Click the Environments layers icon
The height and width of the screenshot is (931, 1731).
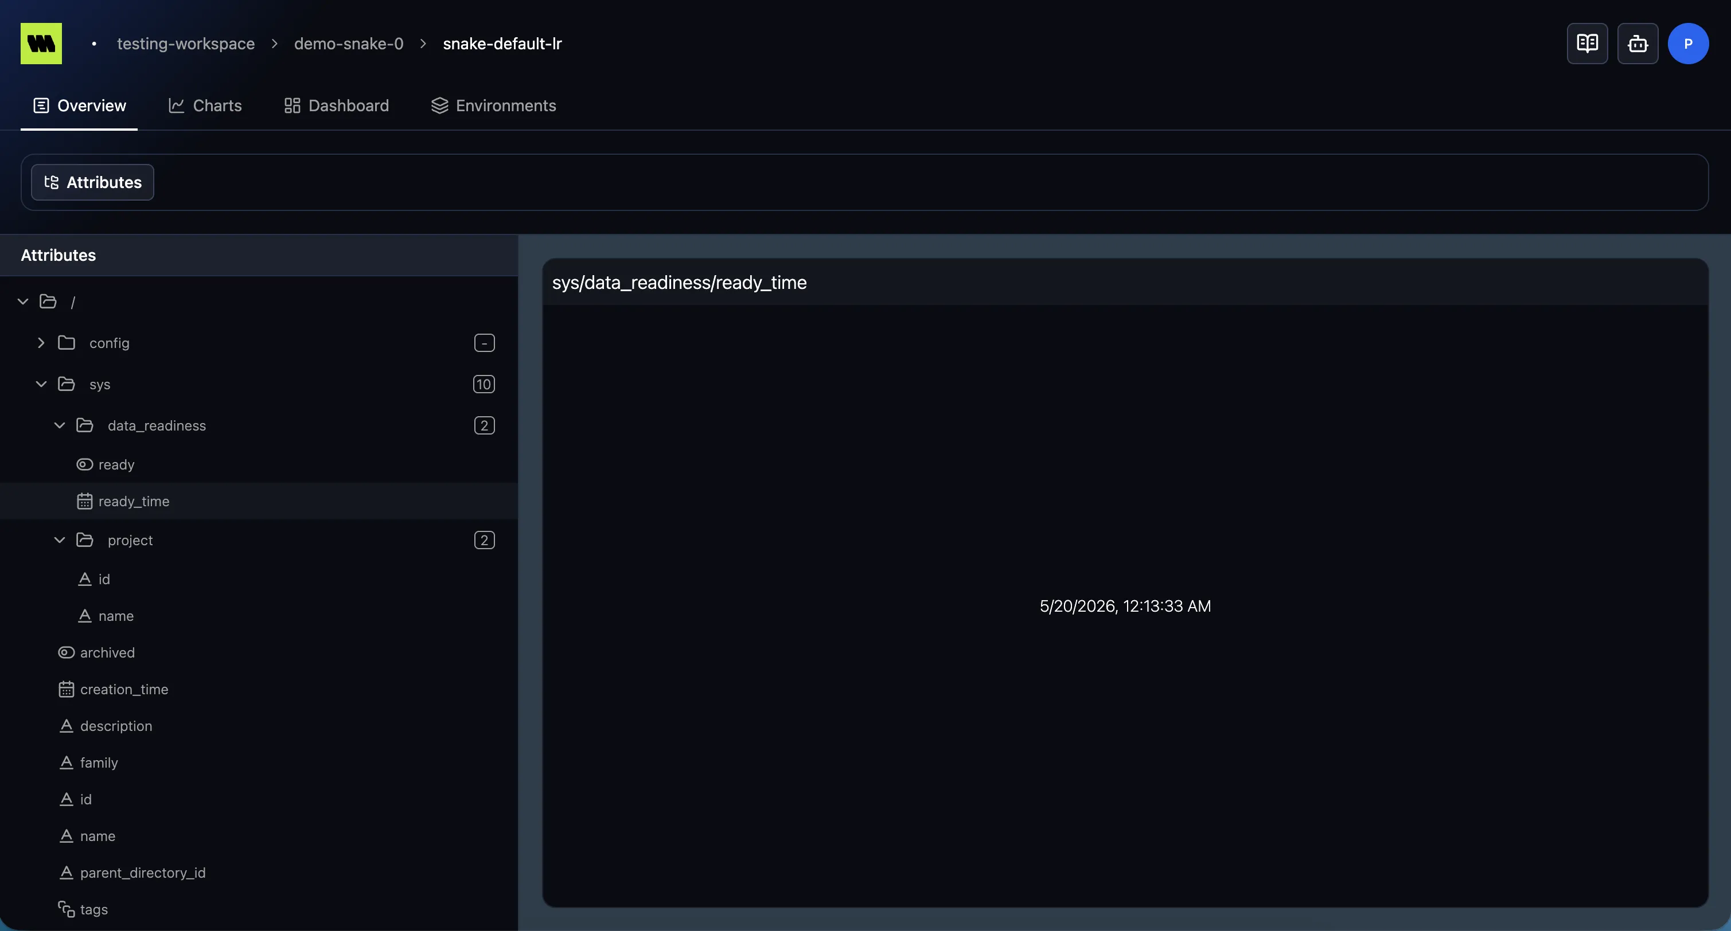coord(439,105)
